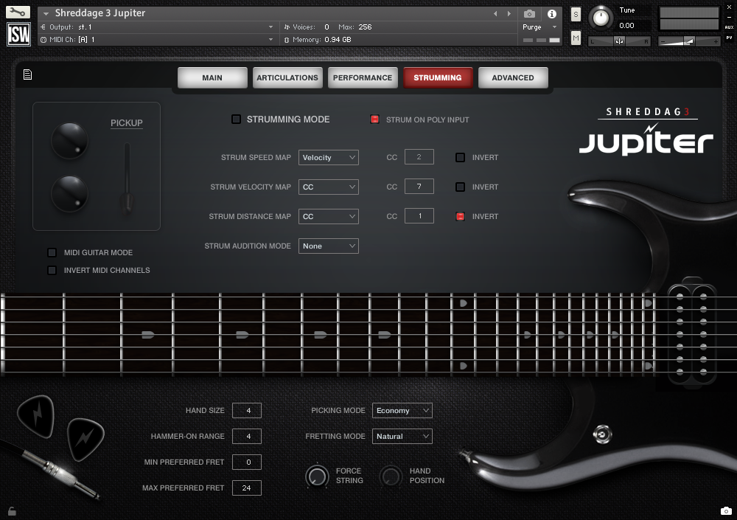
Task: Open the Strum Speed Map dropdown
Action: (x=328, y=157)
